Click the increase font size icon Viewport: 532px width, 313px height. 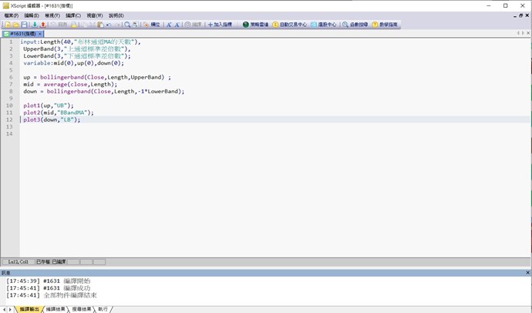[x=169, y=25]
